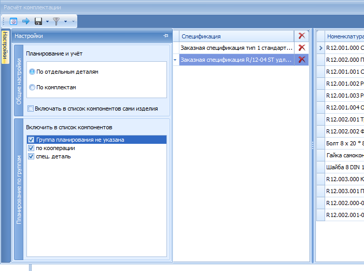This screenshot has width=364, height=271.
Task: Remove 'Заказная спецификация тип 1' with red X
Action: (302, 48)
